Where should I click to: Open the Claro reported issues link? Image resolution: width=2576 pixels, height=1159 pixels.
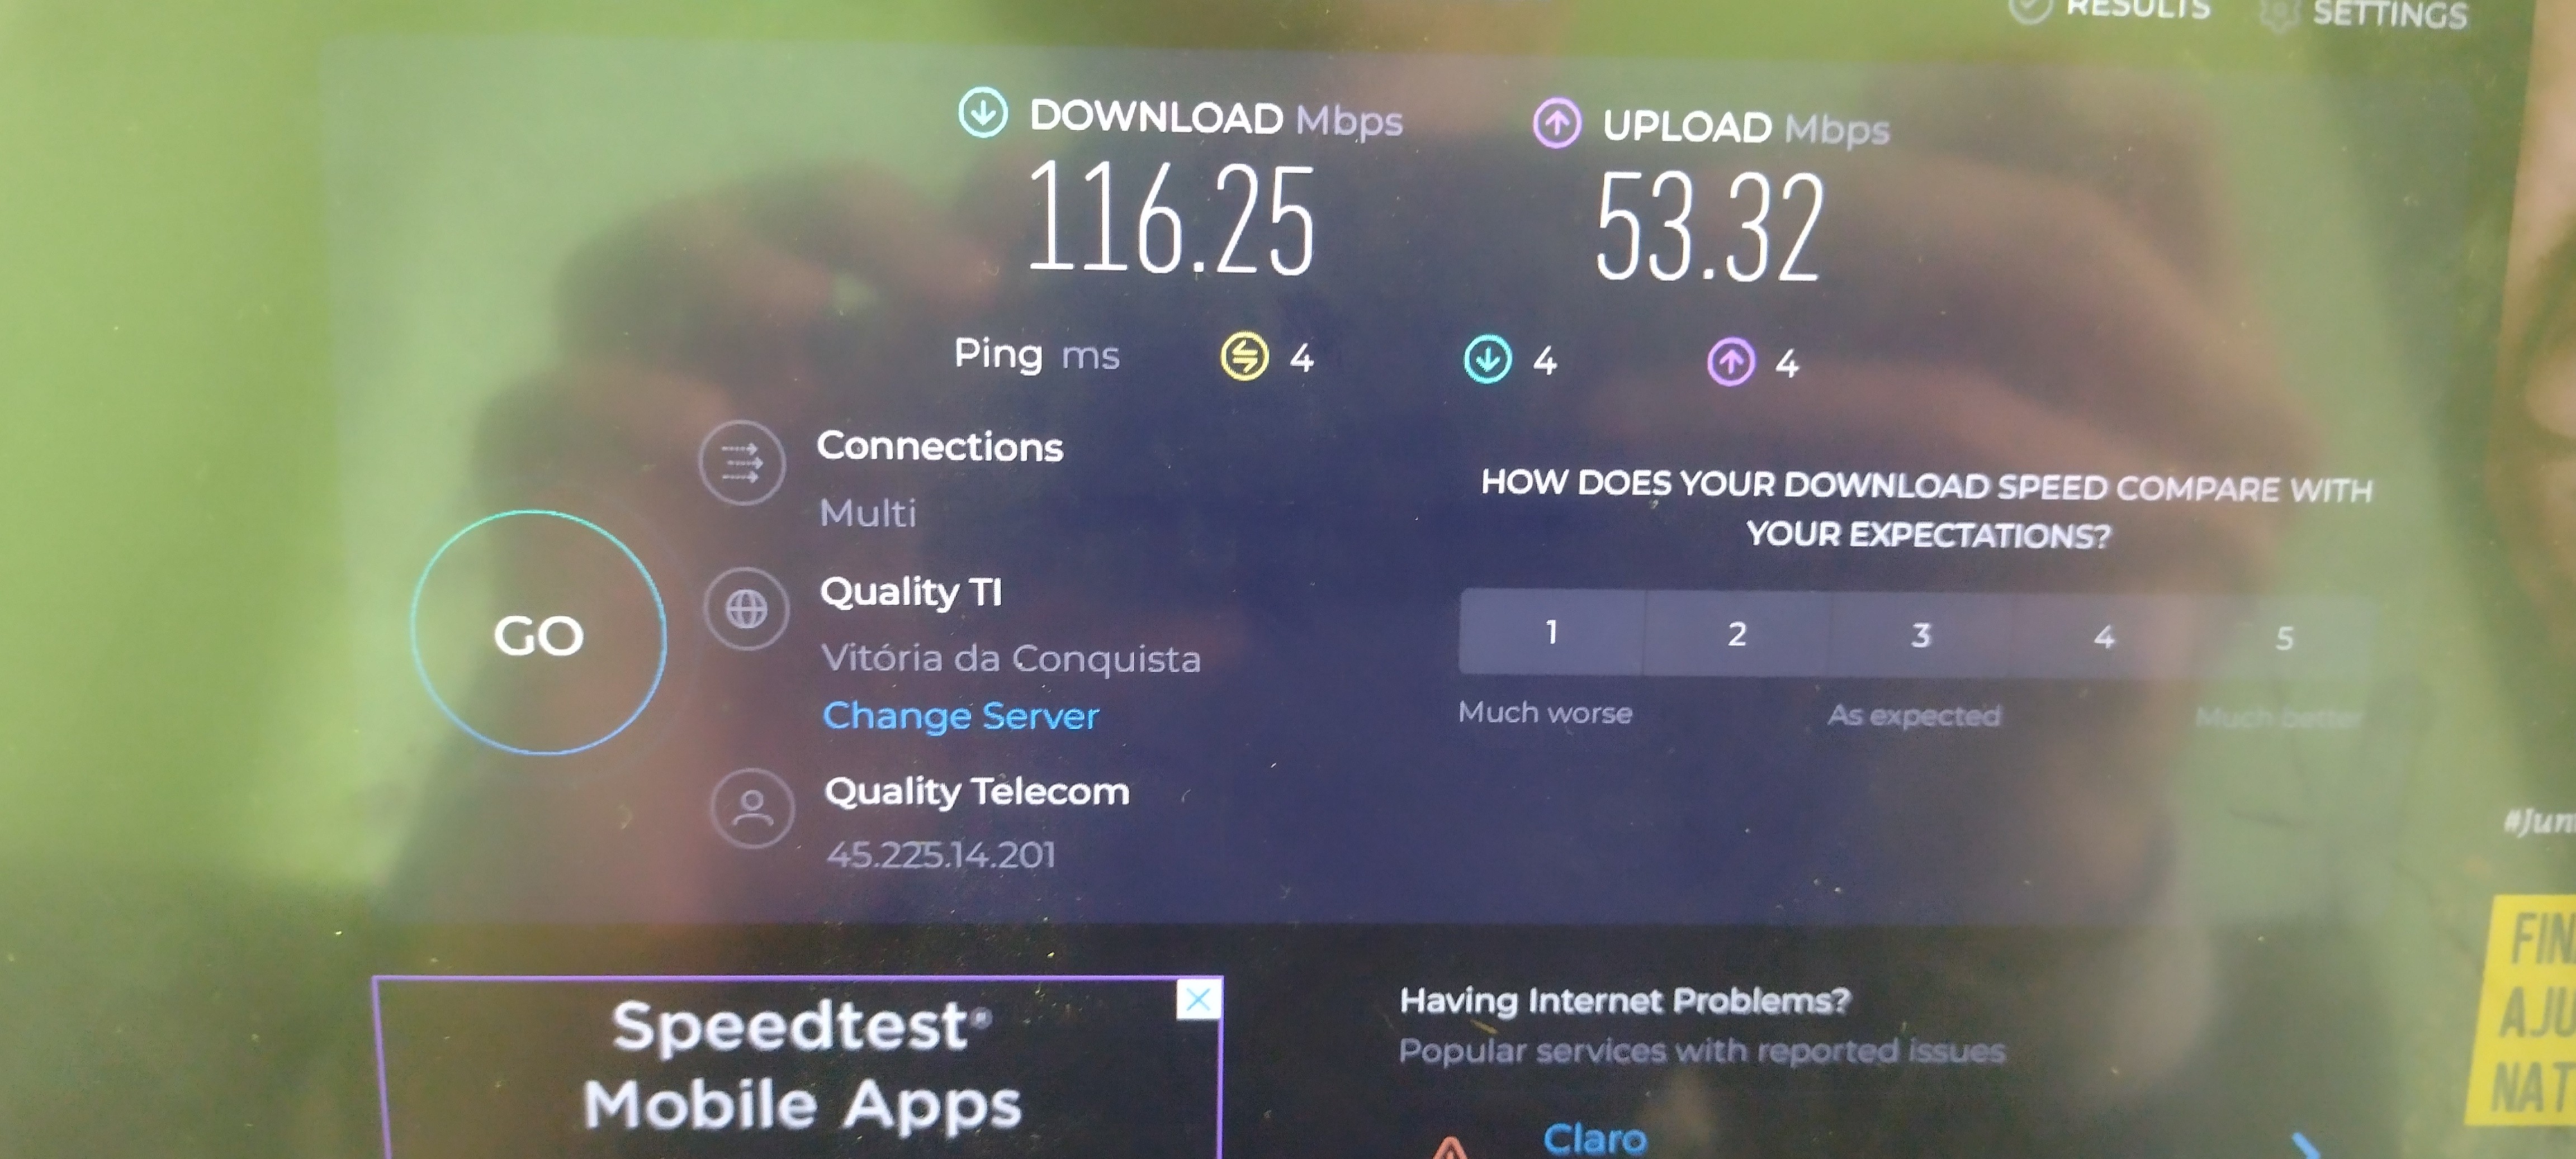pyautogui.click(x=1594, y=1138)
